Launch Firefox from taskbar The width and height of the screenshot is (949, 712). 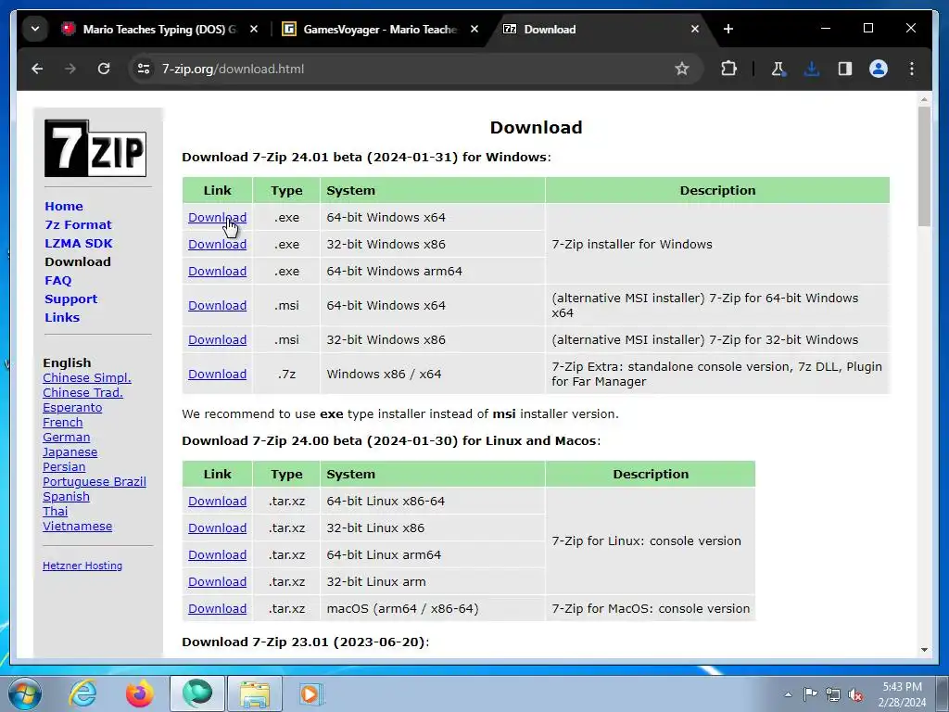click(x=139, y=693)
